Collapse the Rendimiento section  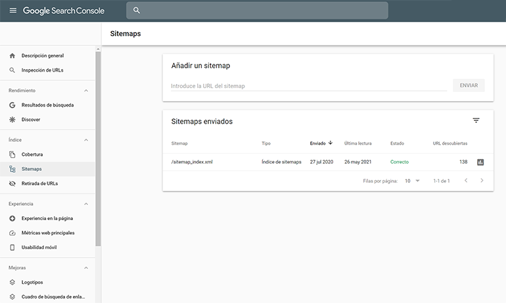click(85, 90)
